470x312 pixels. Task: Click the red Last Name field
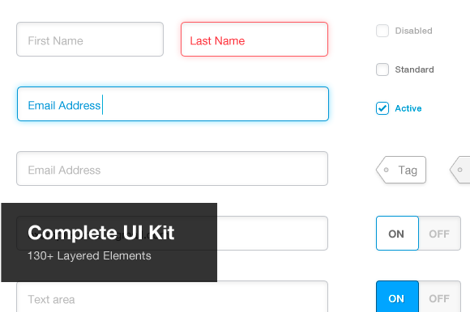point(254,39)
